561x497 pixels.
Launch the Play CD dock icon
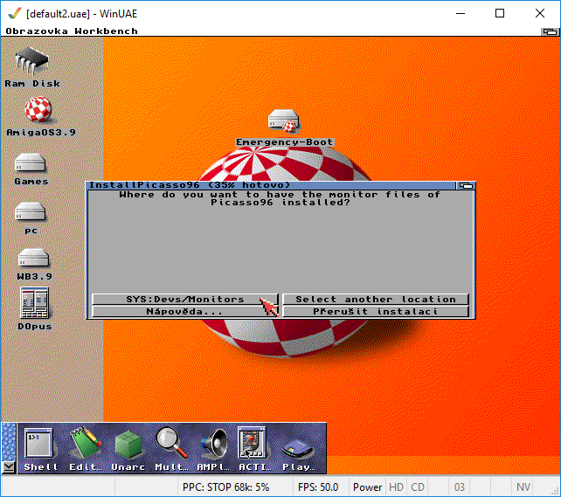[x=299, y=446]
